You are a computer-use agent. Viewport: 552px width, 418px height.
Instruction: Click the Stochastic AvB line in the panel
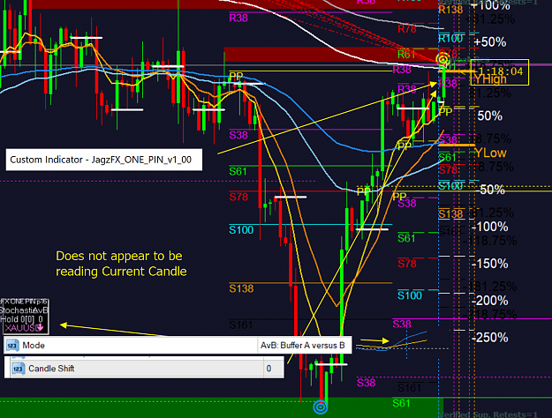[x=24, y=310]
